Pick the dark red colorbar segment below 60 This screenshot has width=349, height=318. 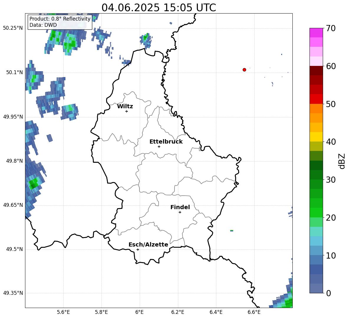(x=316, y=71)
